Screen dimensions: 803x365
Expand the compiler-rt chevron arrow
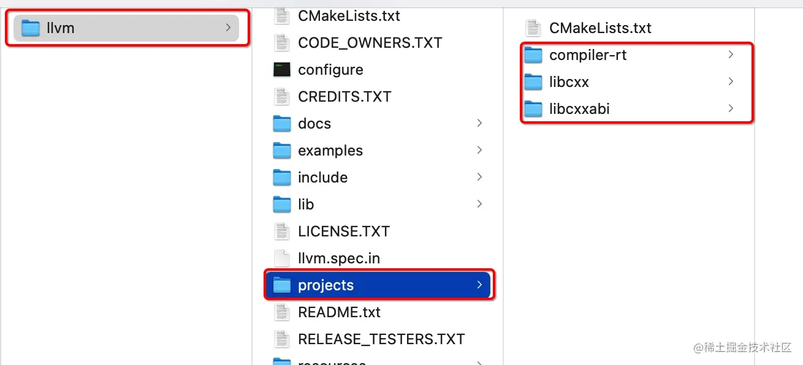pyautogui.click(x=731, y=55)
